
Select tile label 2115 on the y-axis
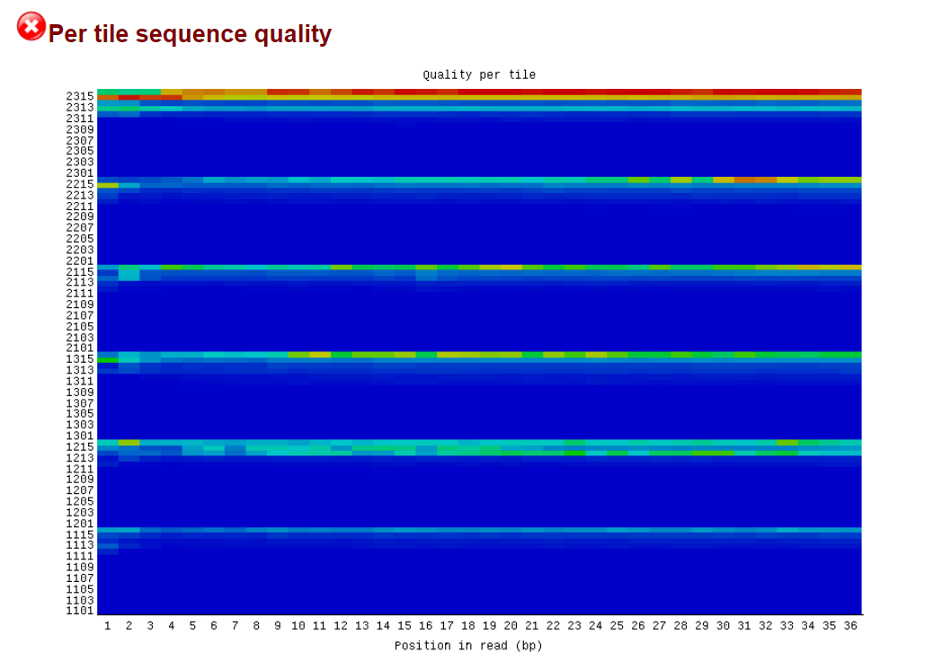[x=81, y=271]
